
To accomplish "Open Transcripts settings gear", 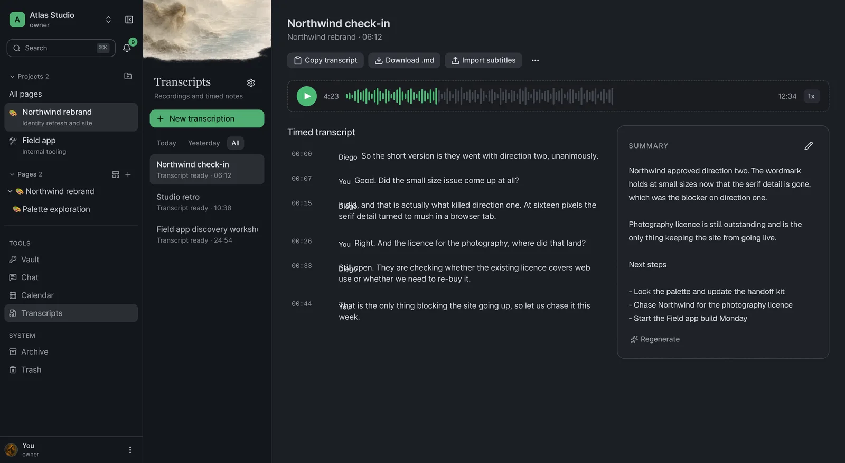I will [x=251, y=83].
